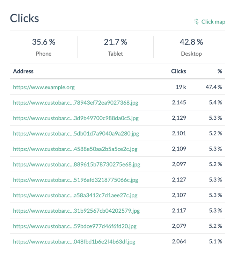Open link ending 3d9b49700c988da0c5.jpg
Viewport: 234px width, 262px height.
(76, 118)
